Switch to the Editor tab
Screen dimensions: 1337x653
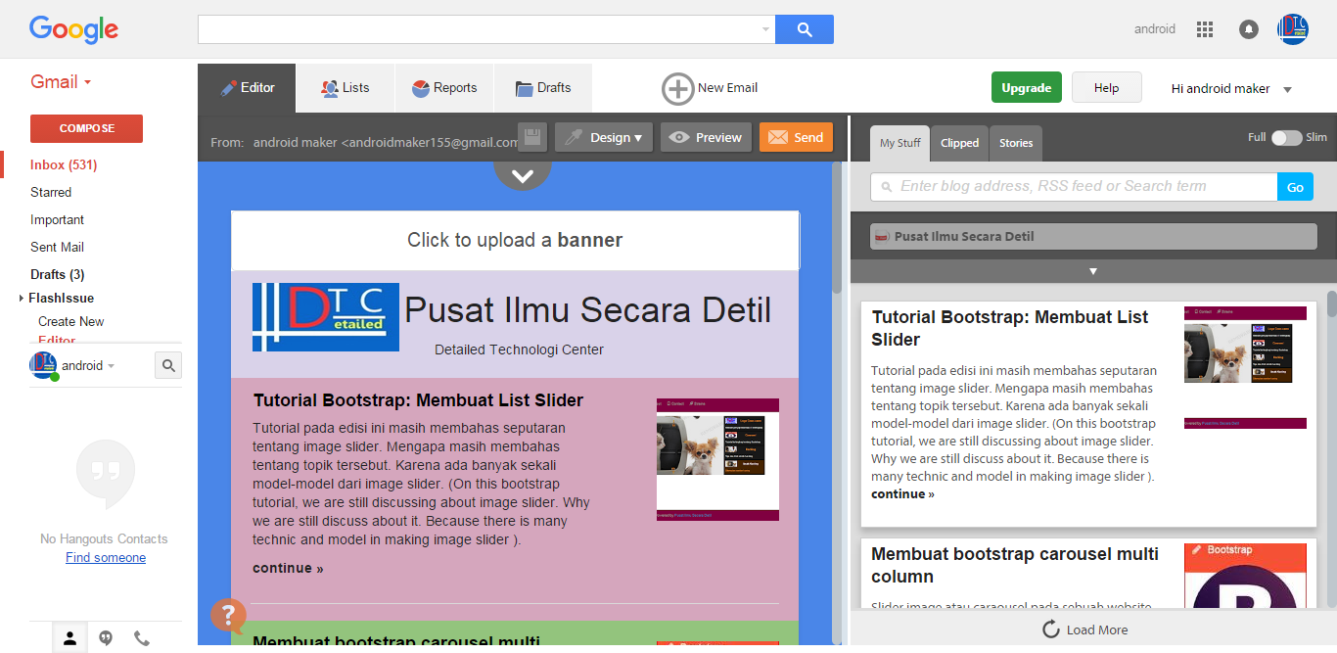click(248, 88)
